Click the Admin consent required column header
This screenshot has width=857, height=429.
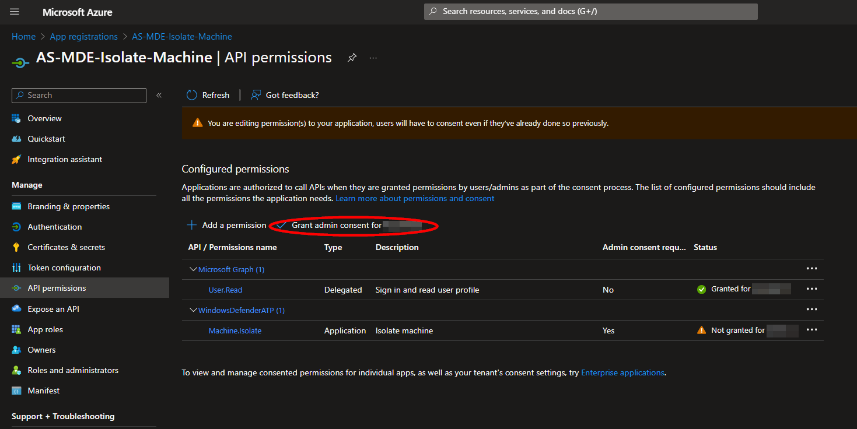pos(644,248)
